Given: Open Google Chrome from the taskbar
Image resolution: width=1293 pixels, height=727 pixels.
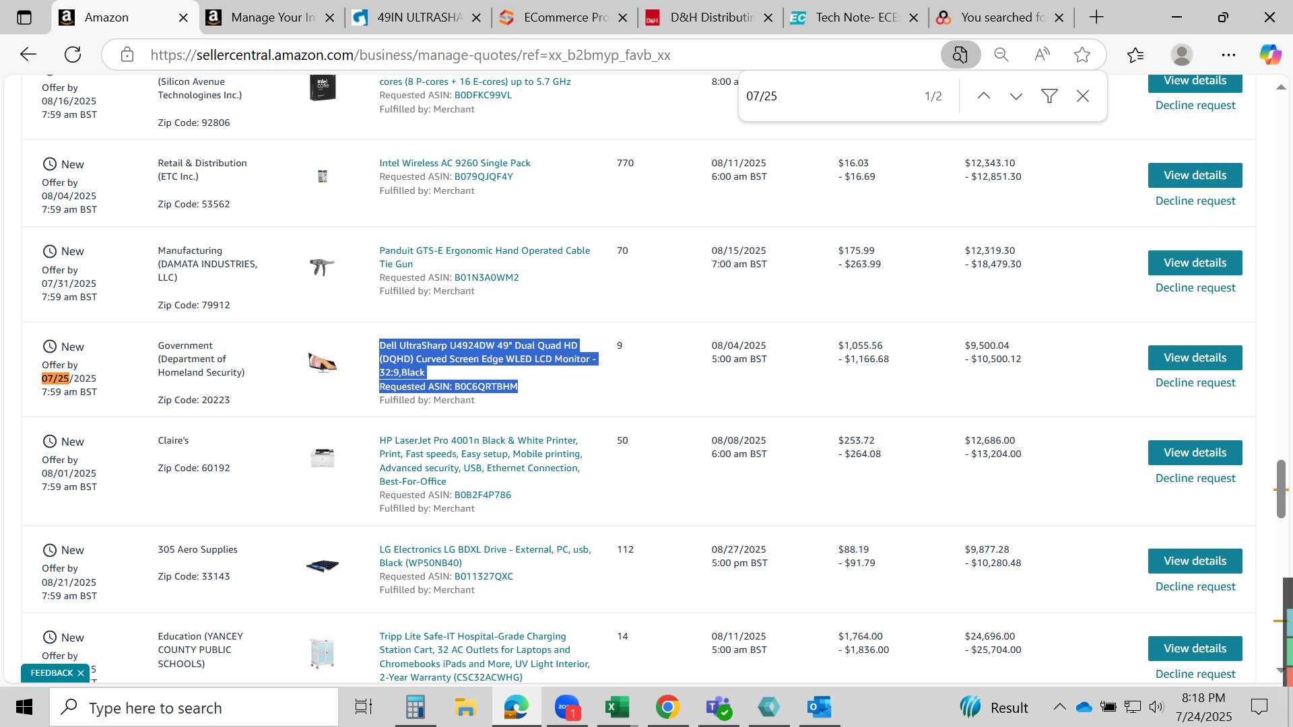Looking at the screenshot, I should coord(667,707).
